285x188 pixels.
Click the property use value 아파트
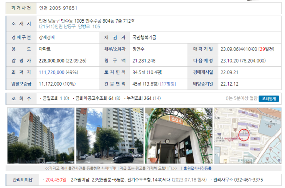tap(45, 49)
